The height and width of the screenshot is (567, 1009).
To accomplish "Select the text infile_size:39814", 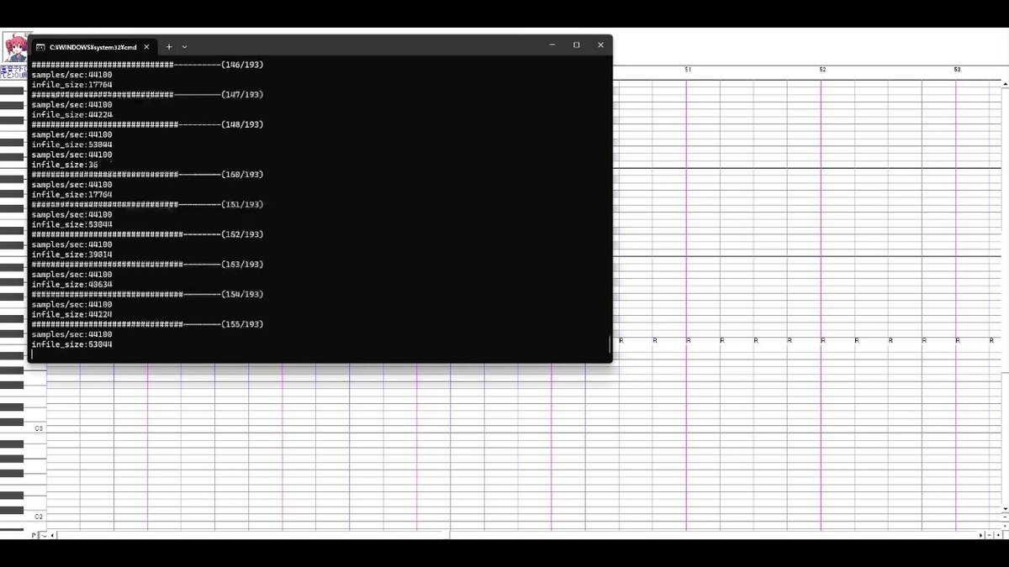I will [x=72, y=255].
